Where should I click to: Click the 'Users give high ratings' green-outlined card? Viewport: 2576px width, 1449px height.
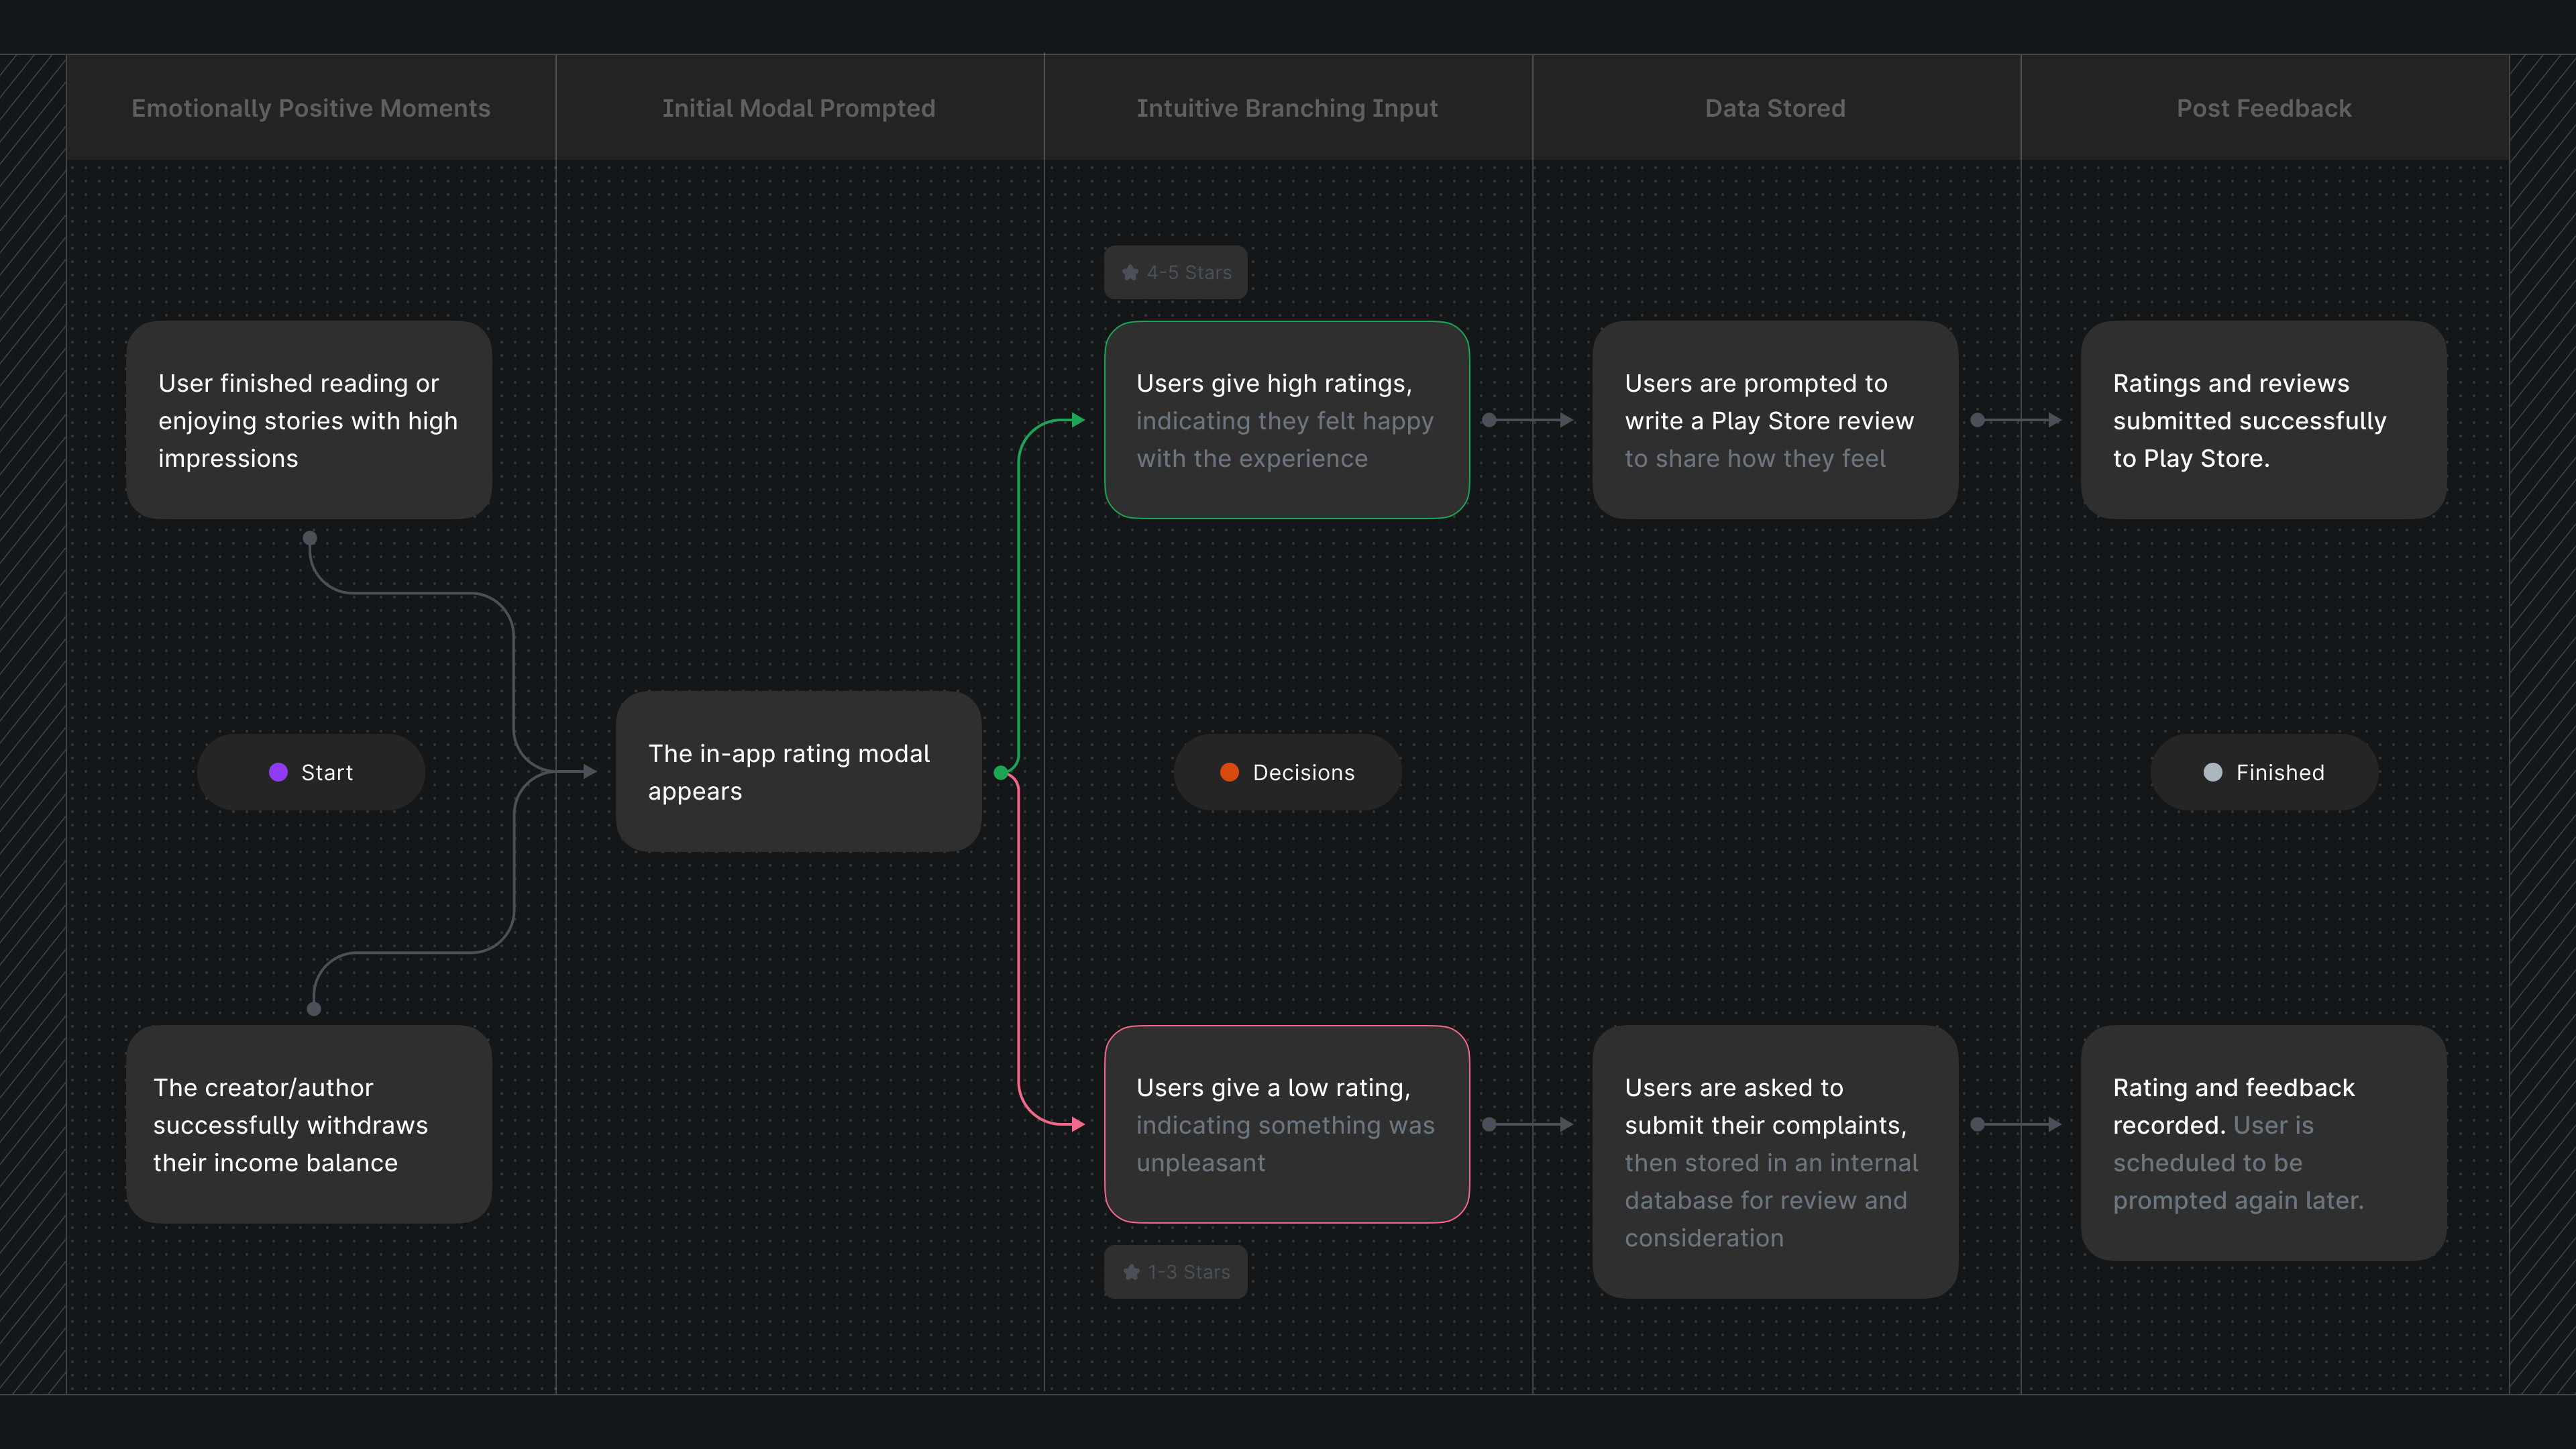point(1287,420)
